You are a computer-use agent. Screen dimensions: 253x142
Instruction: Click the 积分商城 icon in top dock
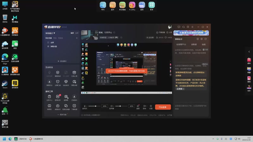[x=122, y=6]
